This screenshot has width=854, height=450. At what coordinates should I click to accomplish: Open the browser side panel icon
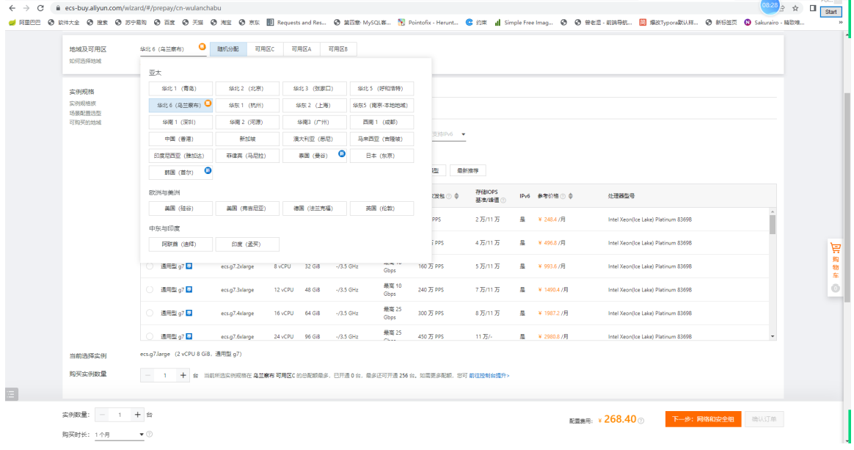point(813,8)
